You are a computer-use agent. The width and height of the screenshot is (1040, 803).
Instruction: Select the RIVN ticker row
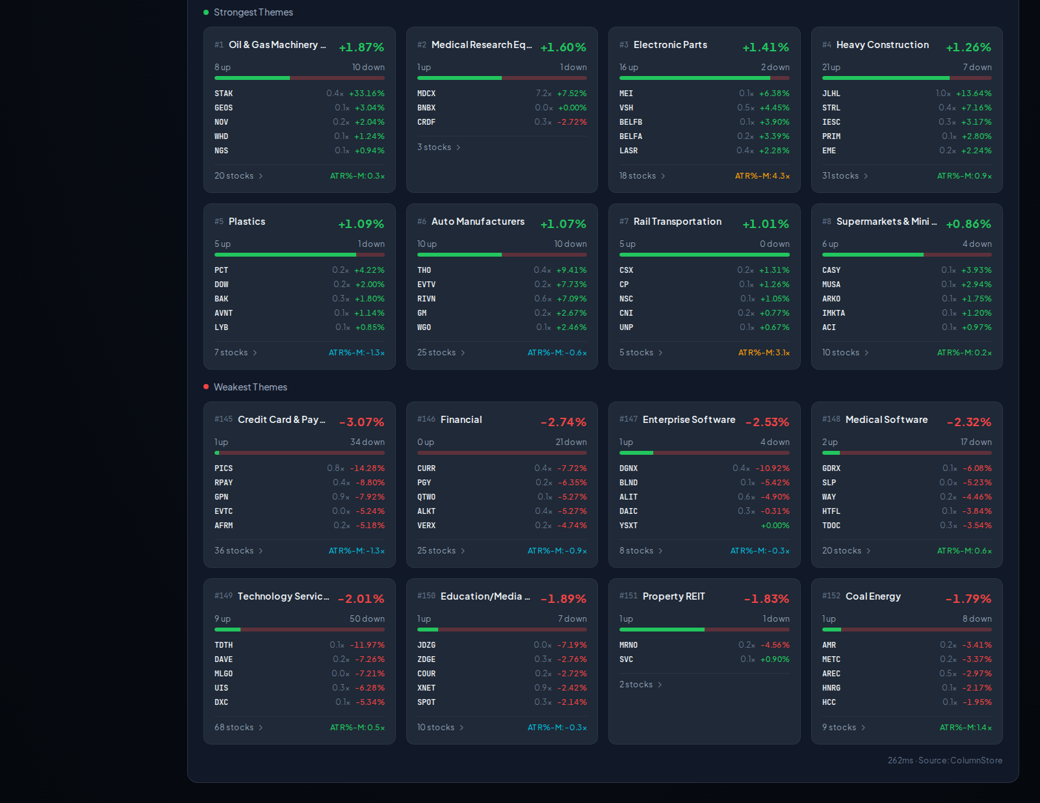coord(502,299)
